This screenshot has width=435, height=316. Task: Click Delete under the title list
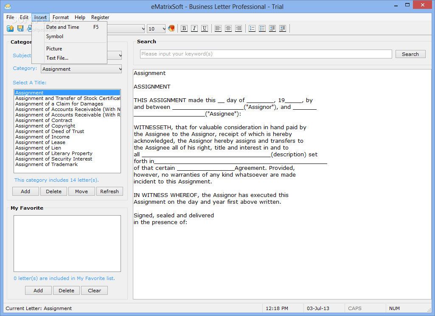(53, 191)
